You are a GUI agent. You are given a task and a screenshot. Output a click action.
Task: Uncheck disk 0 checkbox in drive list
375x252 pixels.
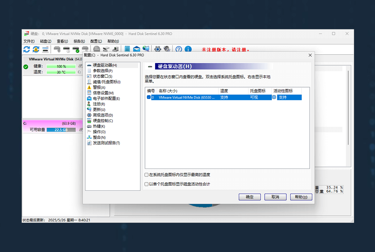click(149, 97)
